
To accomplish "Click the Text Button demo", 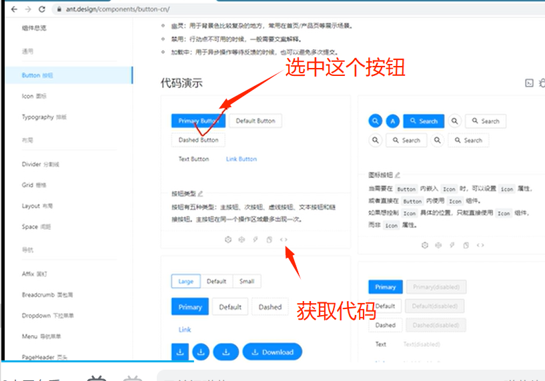I will (x=193, y=159).
